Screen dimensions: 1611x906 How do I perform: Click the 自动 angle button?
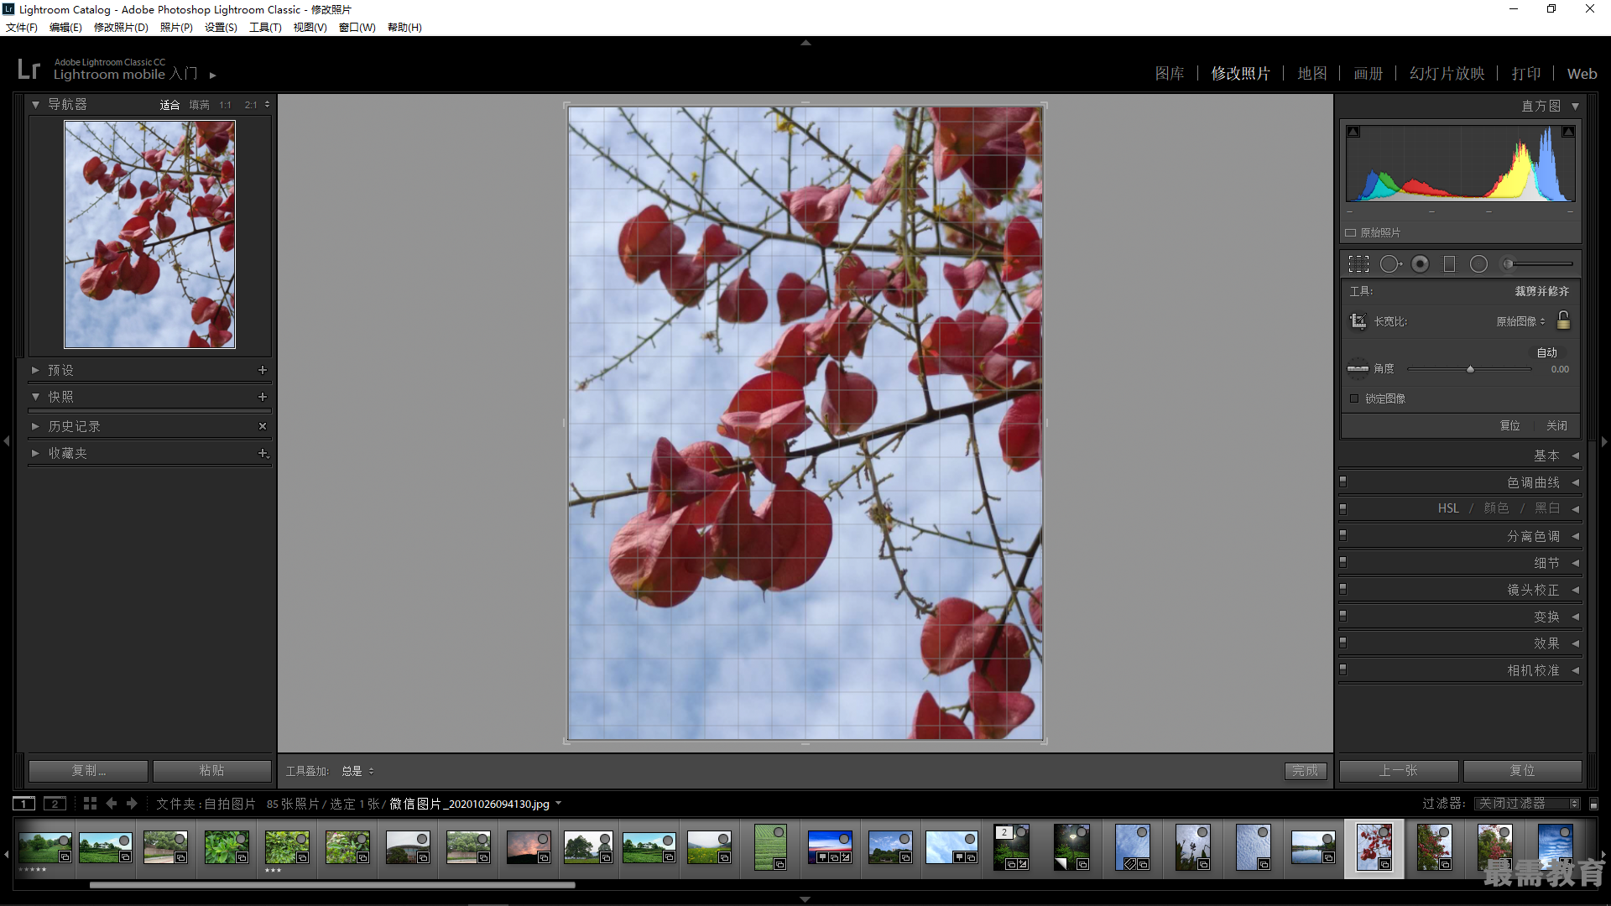1547,352
